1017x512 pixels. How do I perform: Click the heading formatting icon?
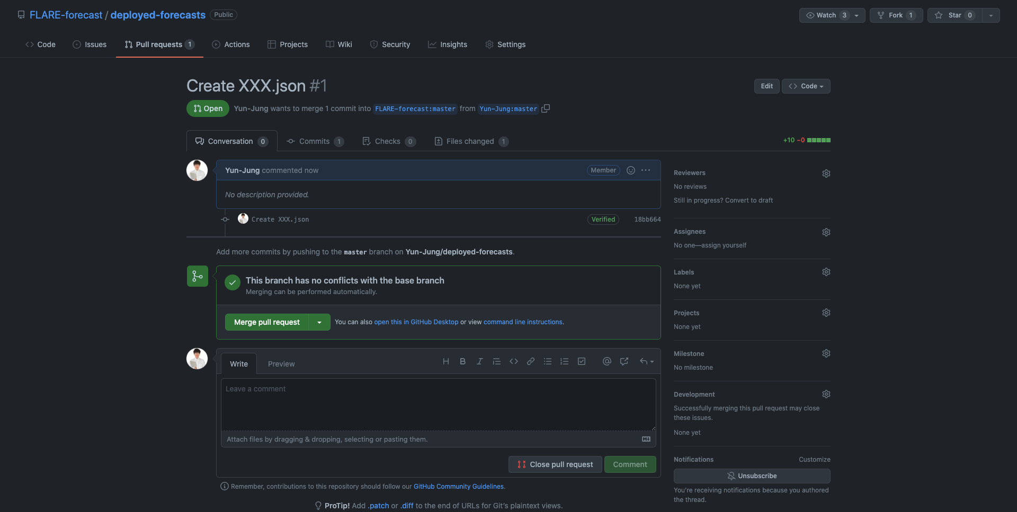(x=446, y=361)
